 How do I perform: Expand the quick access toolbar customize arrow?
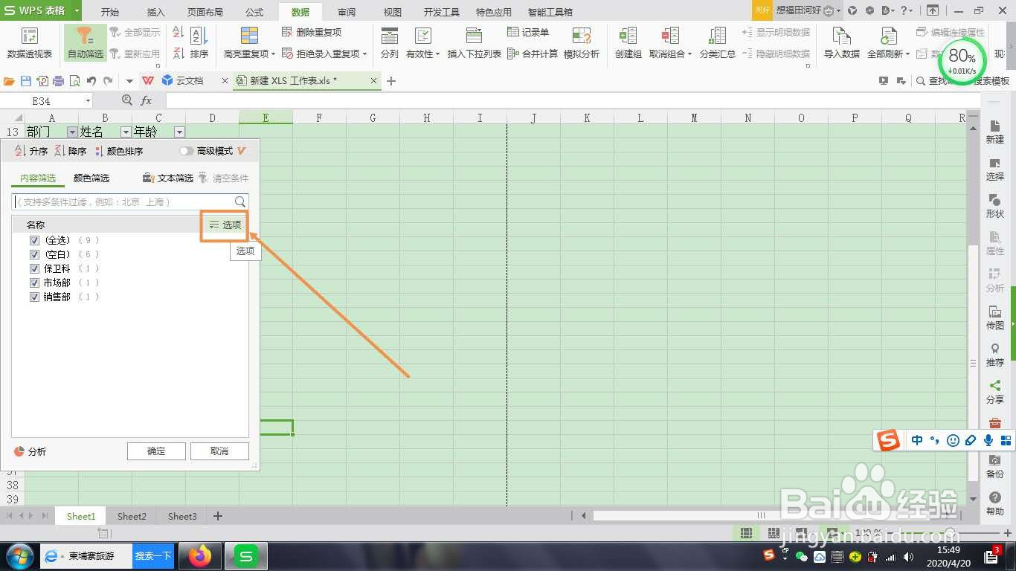point(129,80)
